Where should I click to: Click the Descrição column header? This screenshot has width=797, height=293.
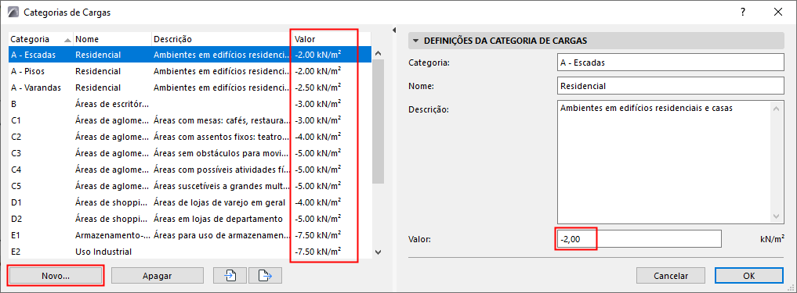[222, 39]
